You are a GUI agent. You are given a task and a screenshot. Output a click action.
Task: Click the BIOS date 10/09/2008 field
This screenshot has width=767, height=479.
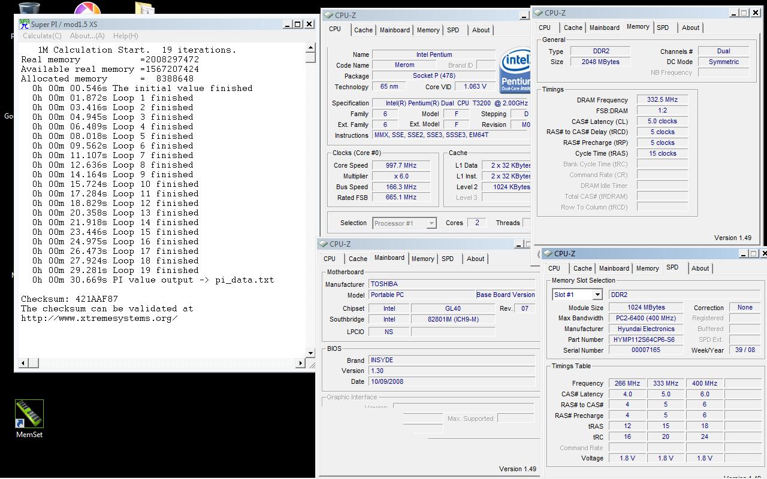[452, 382]
